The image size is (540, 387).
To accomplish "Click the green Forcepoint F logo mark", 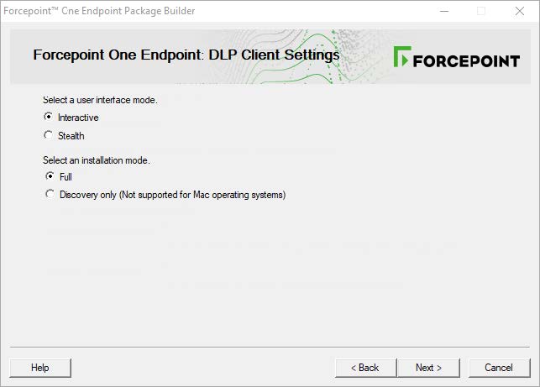I will point(401,57).
